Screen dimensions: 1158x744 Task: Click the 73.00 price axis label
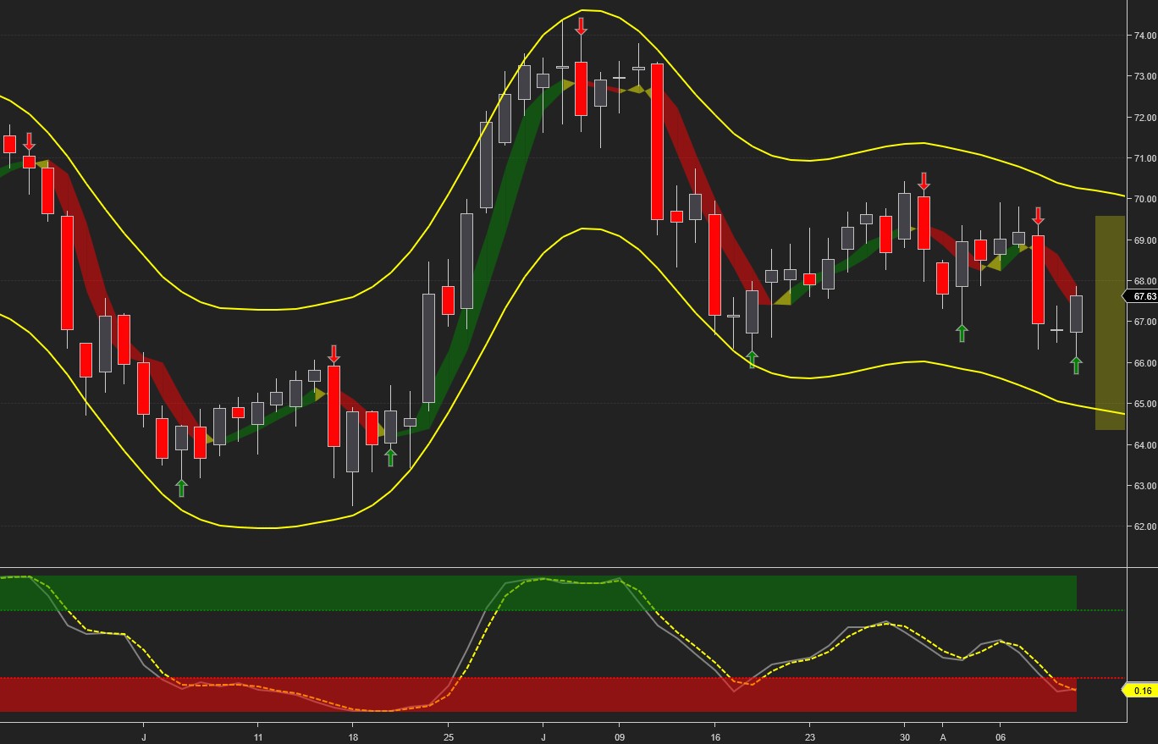1145,76
